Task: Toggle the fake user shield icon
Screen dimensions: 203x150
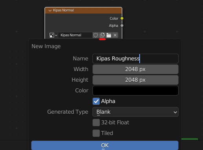Action: [96, 35]
